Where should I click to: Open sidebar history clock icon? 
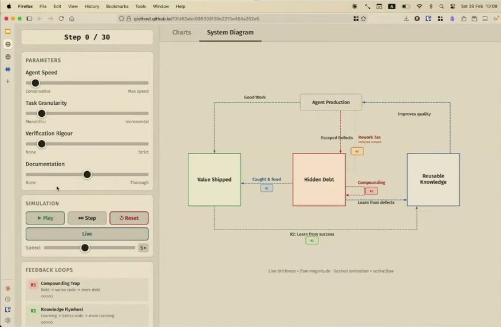[x=8, y=299]
